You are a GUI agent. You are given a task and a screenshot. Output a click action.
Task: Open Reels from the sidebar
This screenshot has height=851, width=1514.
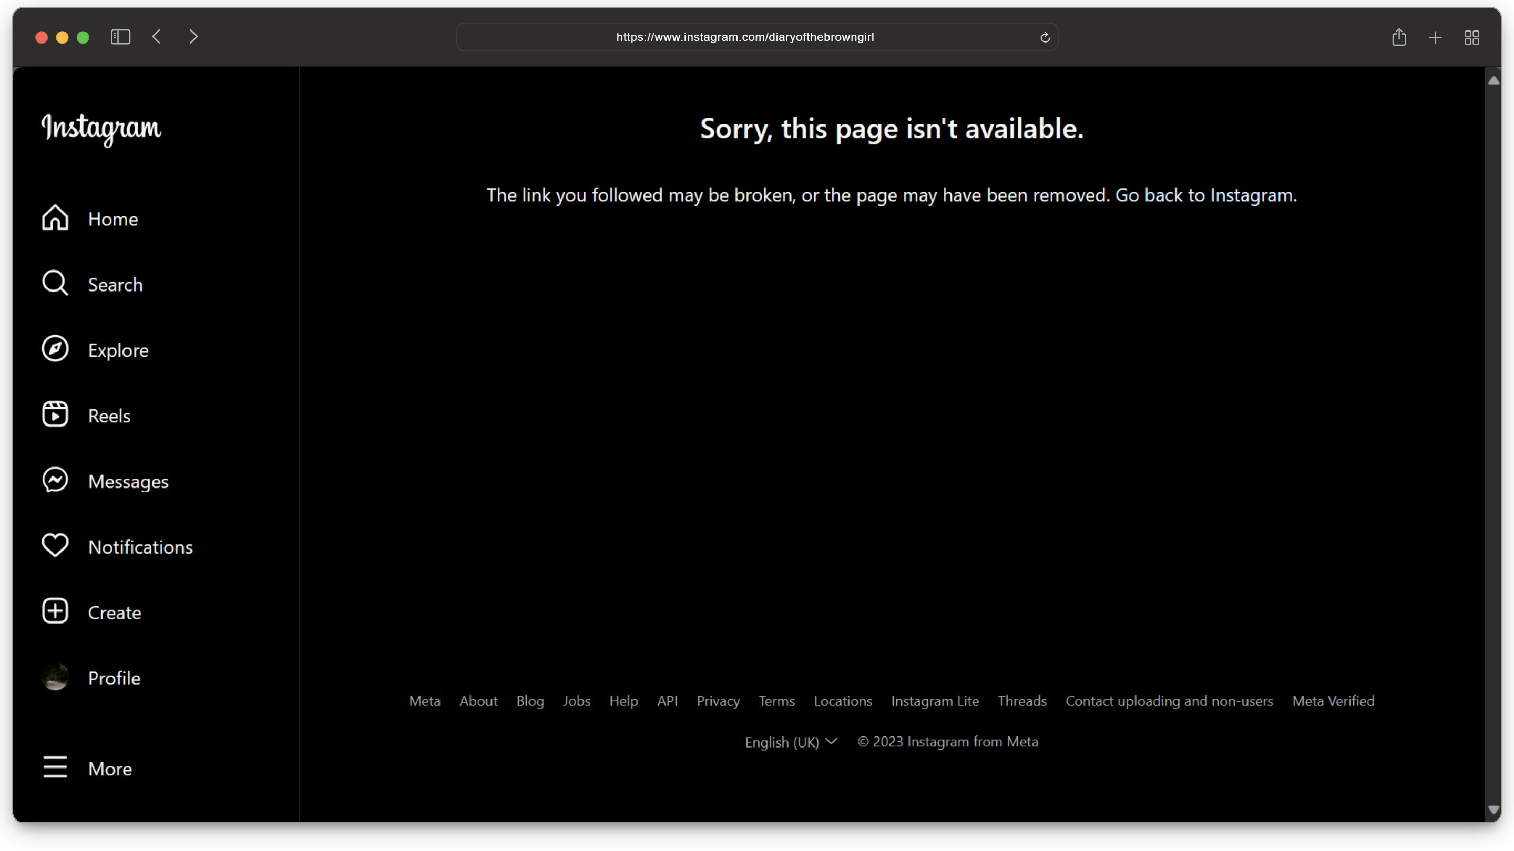[55, 414]
